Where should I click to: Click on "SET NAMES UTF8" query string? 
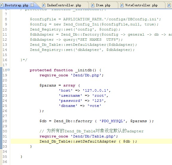click(x=98, y=40)
